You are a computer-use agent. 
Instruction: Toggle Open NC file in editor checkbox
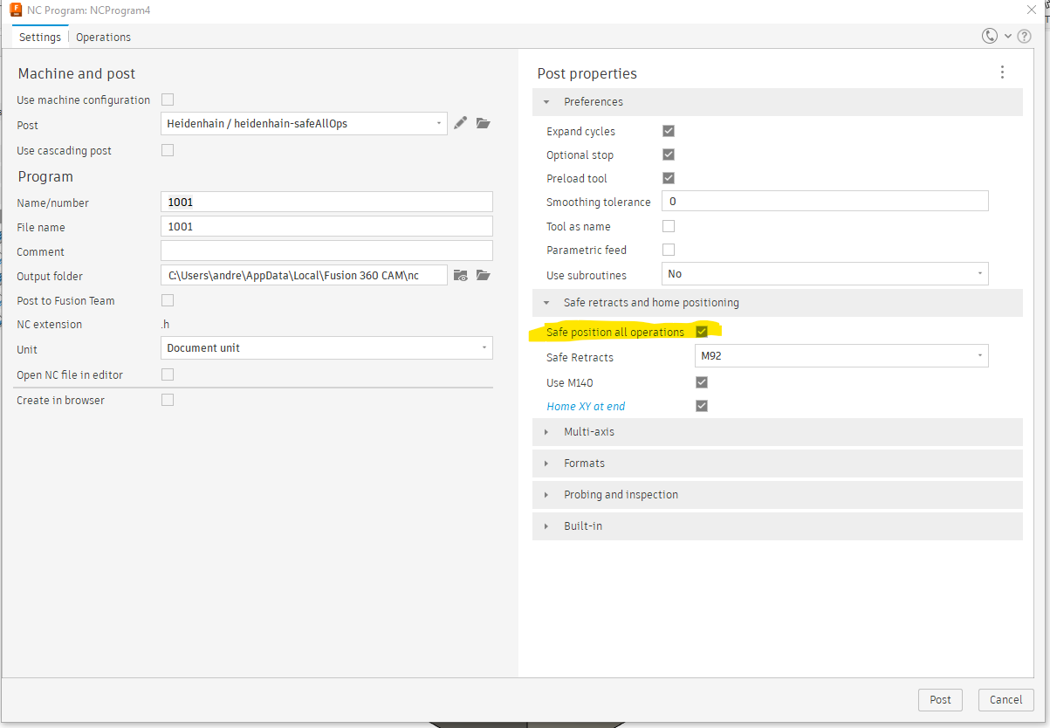(x=168, y=374)
